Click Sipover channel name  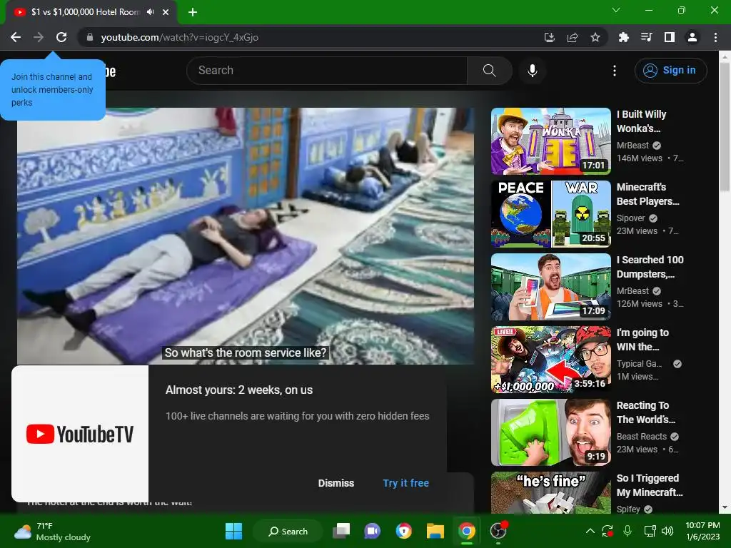631,218
